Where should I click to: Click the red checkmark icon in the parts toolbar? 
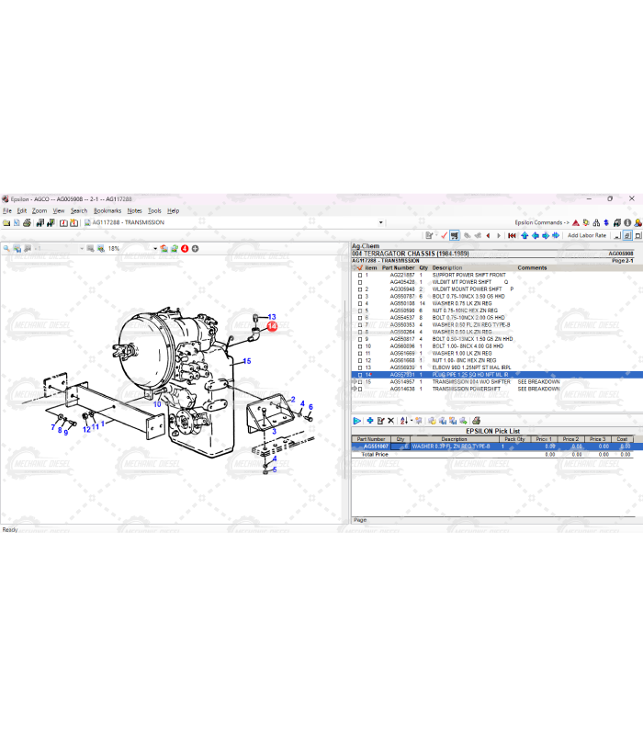[443, 235]
